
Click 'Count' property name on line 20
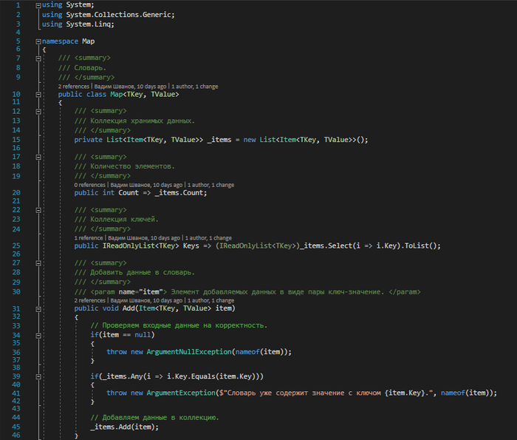coord(129,193)
